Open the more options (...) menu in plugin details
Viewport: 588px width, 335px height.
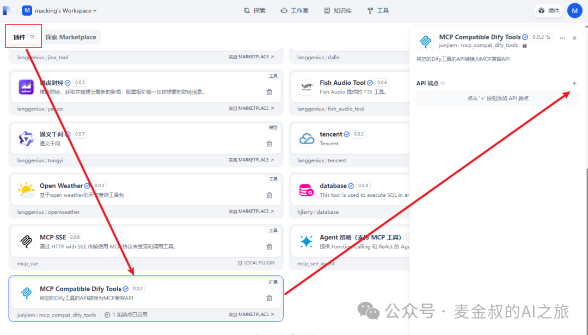point(562,37)
